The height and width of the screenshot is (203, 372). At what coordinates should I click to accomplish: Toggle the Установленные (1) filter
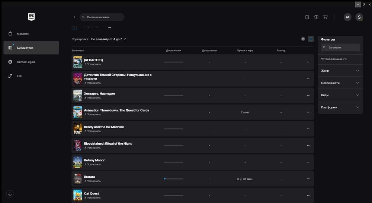click(334, 59)
